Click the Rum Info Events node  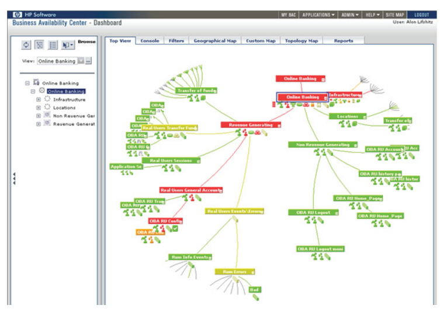[190, 257]
